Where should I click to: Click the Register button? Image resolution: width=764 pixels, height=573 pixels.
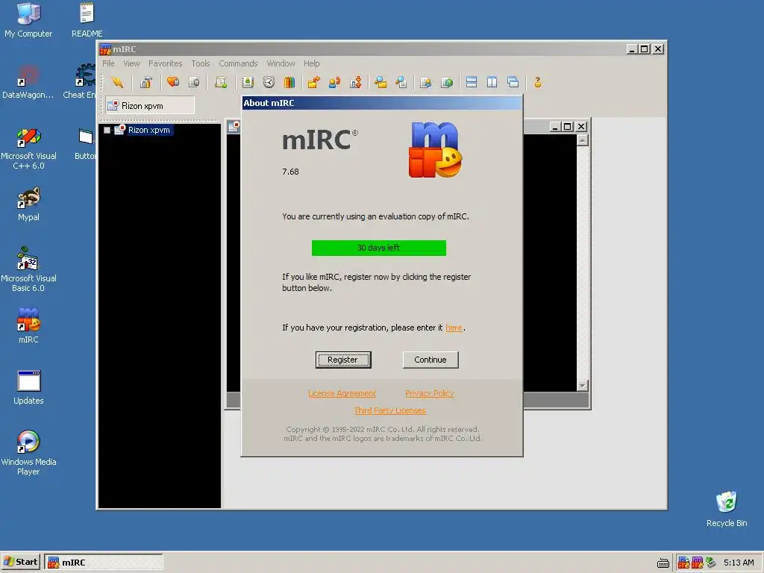pyautogui.click(x=343, y=360)
